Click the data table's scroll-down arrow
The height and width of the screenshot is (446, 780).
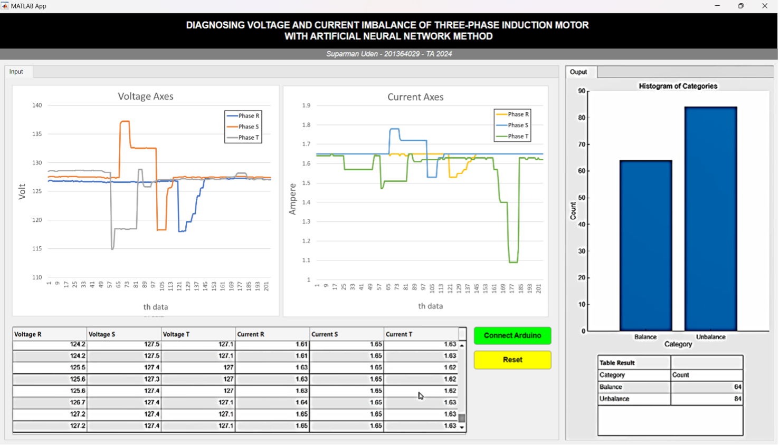463,428
